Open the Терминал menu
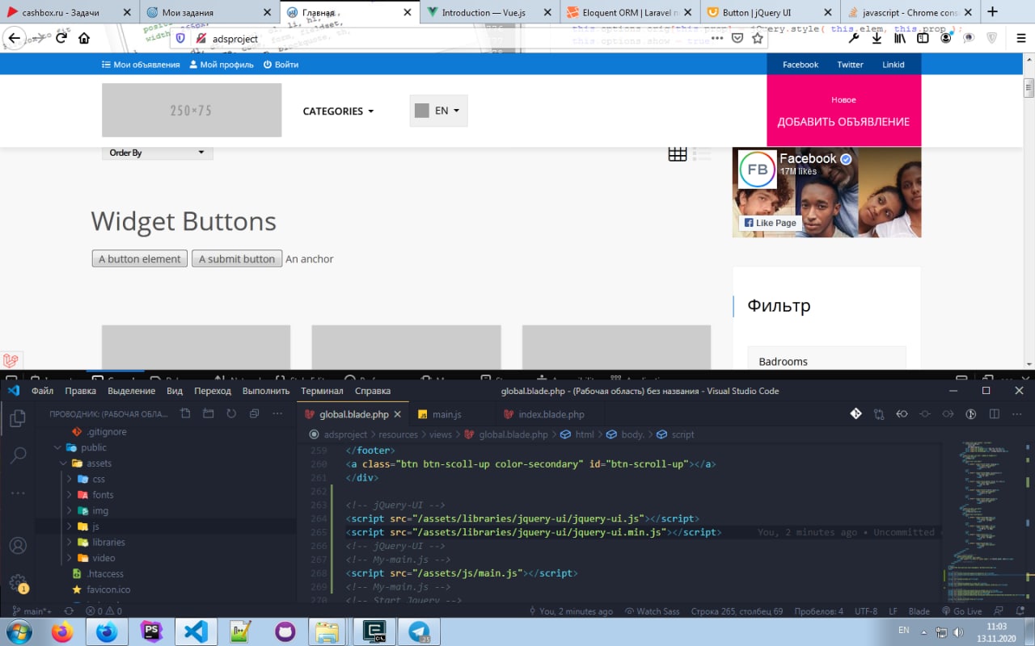Viewport: 1035px width, 646px height. 322,391
